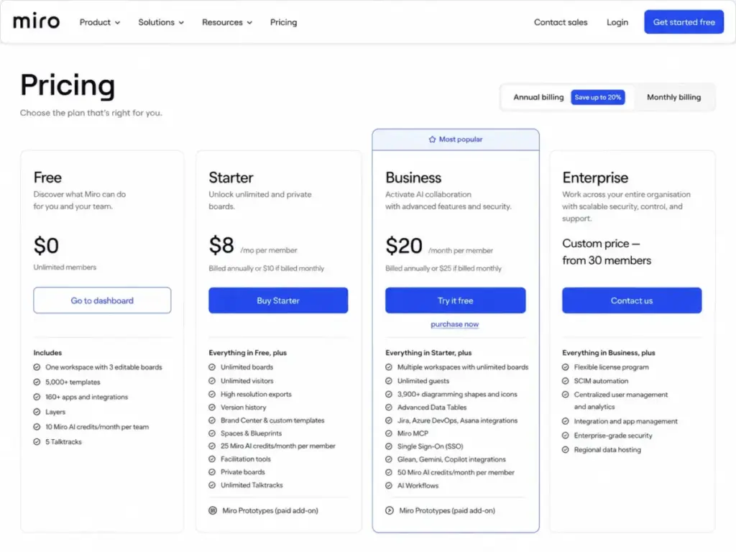Click checkmark icon beside Version history
The width and height of the screenshot is (736, 552).
coord(212,408)
